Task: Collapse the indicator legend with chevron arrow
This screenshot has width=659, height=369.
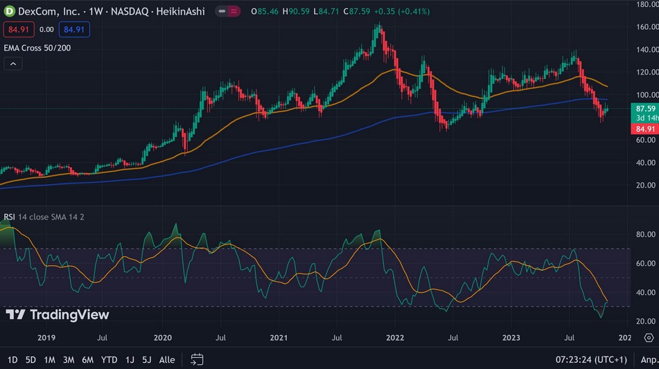Action: point(13,64)
